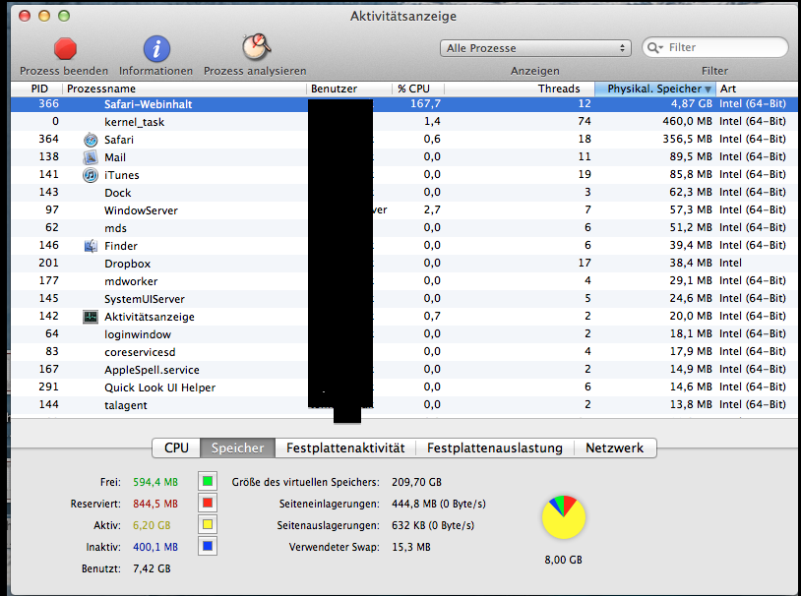This screenshot has height=596, width=801.
Task: Click the blue Inaktiv color swatch
Action: tap(208, 547)
